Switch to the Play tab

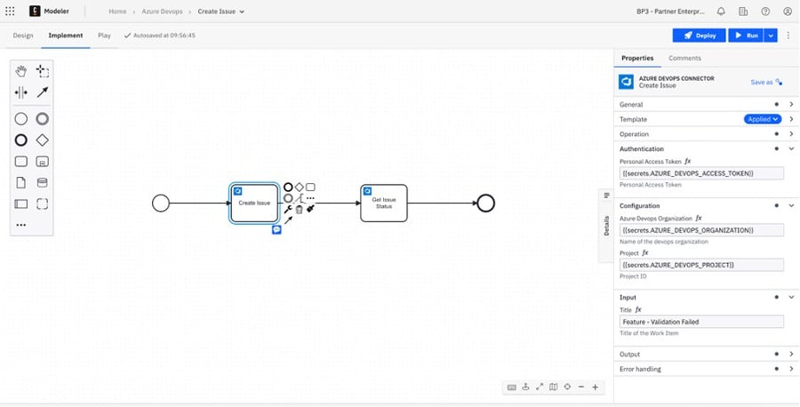pyautogui.click(x=104, y=36)
